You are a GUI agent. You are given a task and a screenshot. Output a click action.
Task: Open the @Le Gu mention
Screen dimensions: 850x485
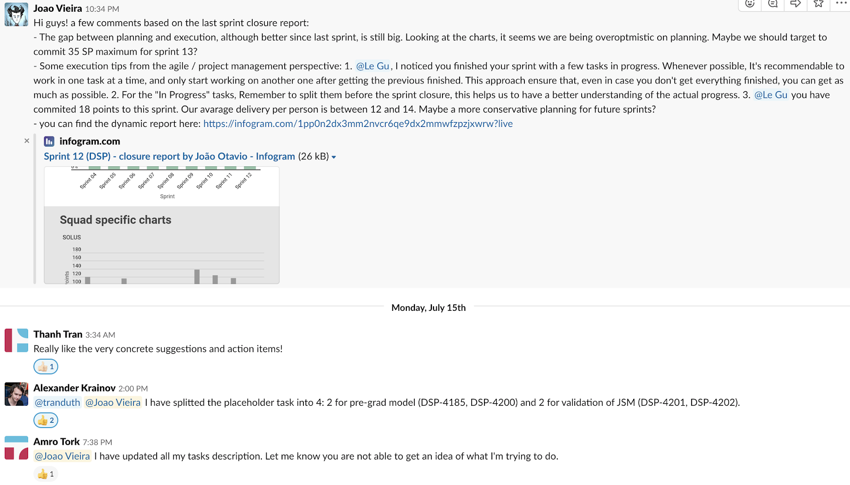[373, 66]
